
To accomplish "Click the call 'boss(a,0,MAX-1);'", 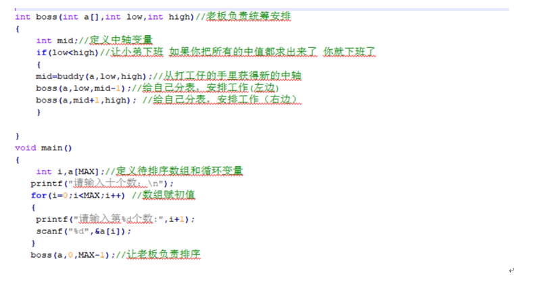I will tap(73, 255).
